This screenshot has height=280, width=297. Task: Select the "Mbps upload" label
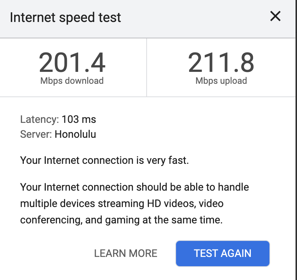(221, 80)
